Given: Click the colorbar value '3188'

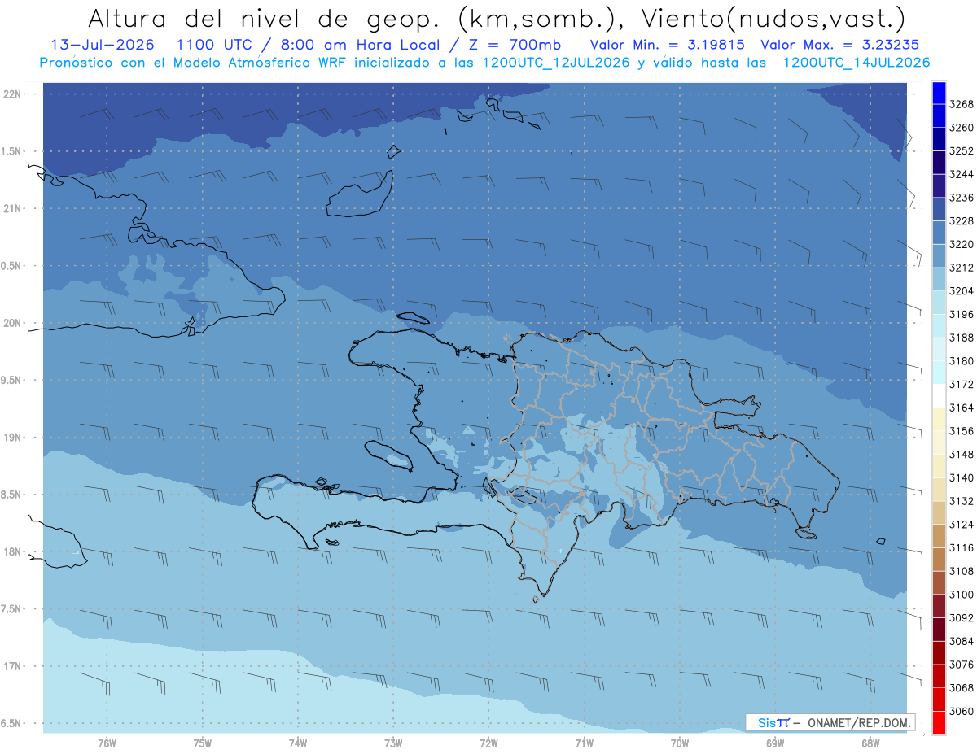Looking at the screenshot, I should tap(962, 338).
